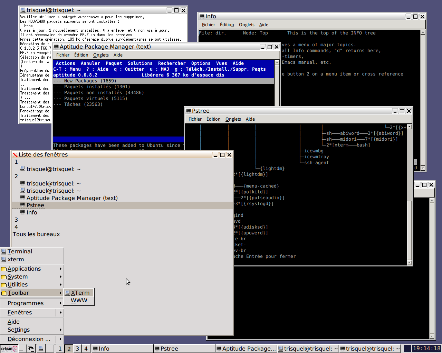Expand the Déconnexion submenu
The image size is (442, 353).
[32, 339]
